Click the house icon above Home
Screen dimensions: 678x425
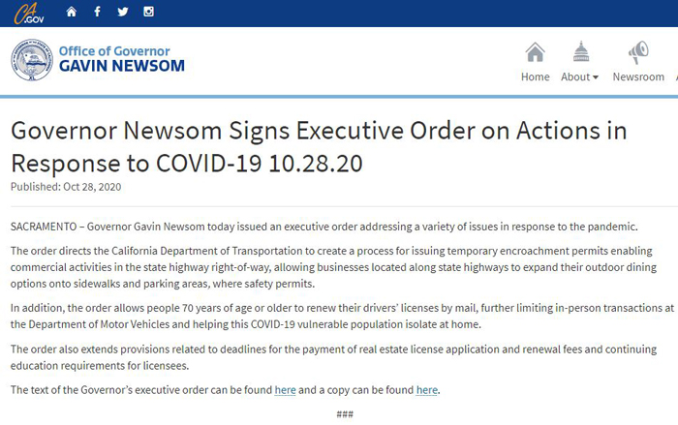535,52
